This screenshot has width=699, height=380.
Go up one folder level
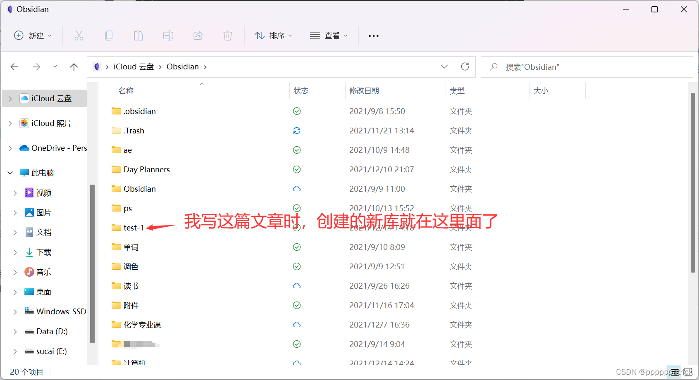[x=74, y=67]
